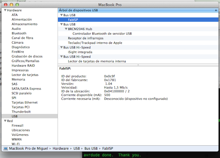
Task: Select the FabISP device row
Action: 138,20
